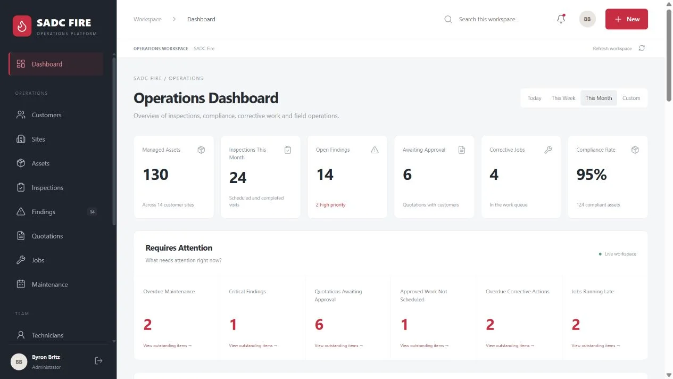Click the logout icon beside Byron Britz
This screenshot has width=673, height=379.
98,361
